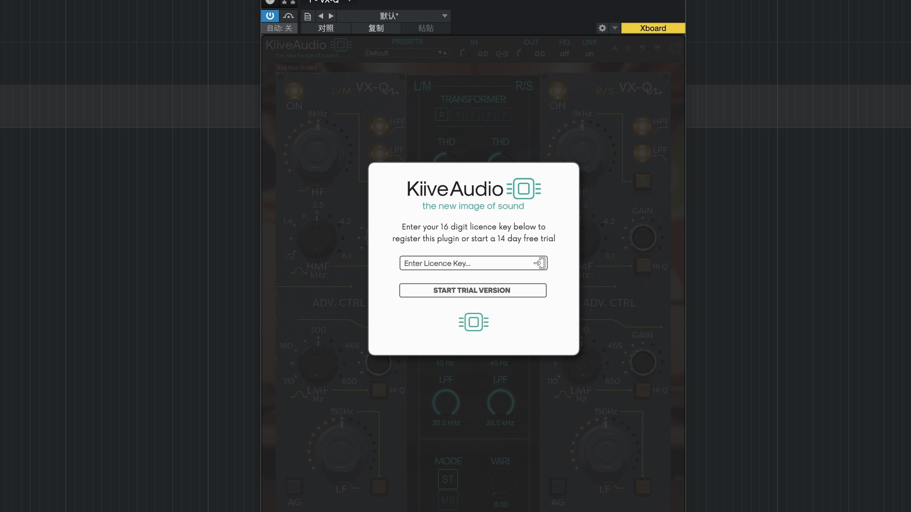Viewport: 911px width, 512px height.
Task: Click the 对照 compare tab
Action: click(325, 28)
